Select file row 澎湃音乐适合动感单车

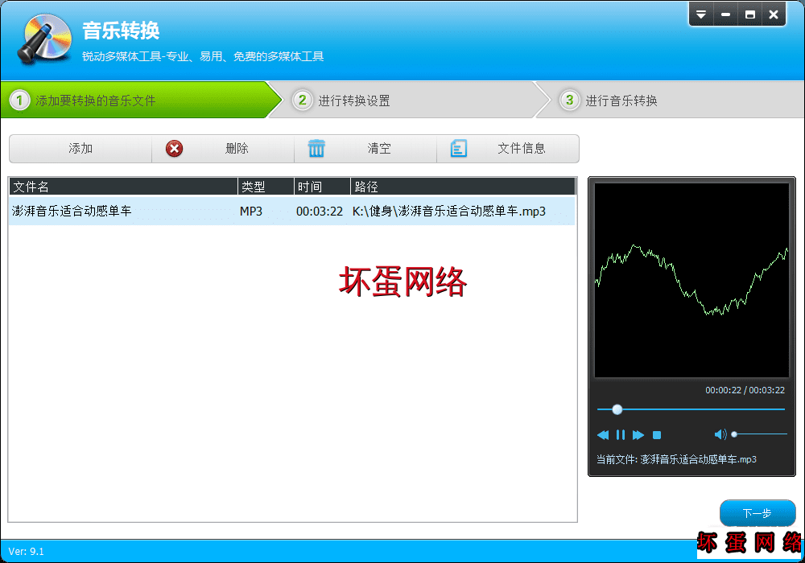[292, 211]
